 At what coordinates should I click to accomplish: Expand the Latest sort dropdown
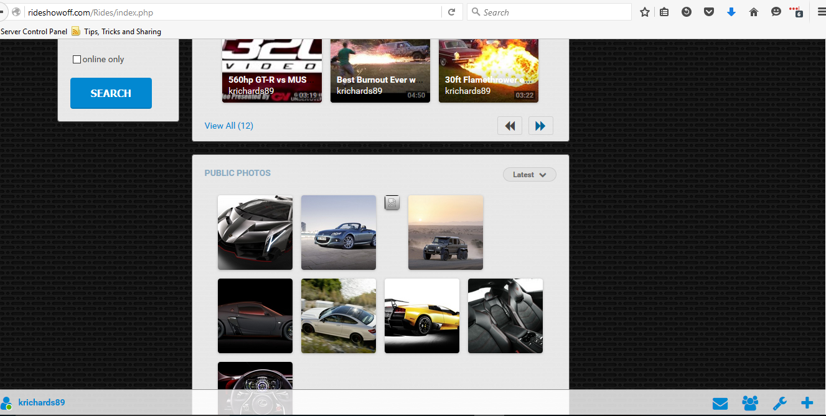529,175
